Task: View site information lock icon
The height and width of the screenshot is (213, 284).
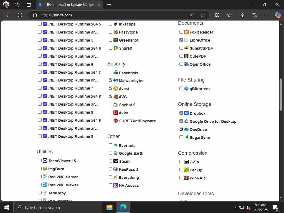Action: tap(35, 15)
